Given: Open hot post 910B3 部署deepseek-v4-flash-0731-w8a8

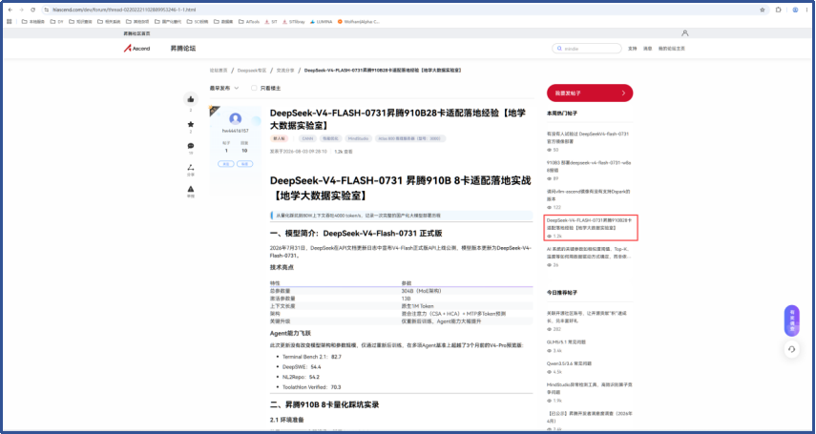Looking at the screenshot, I should click(x=589, y=167).
